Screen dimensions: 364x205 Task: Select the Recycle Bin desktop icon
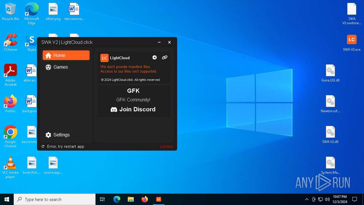click(11, 12)
